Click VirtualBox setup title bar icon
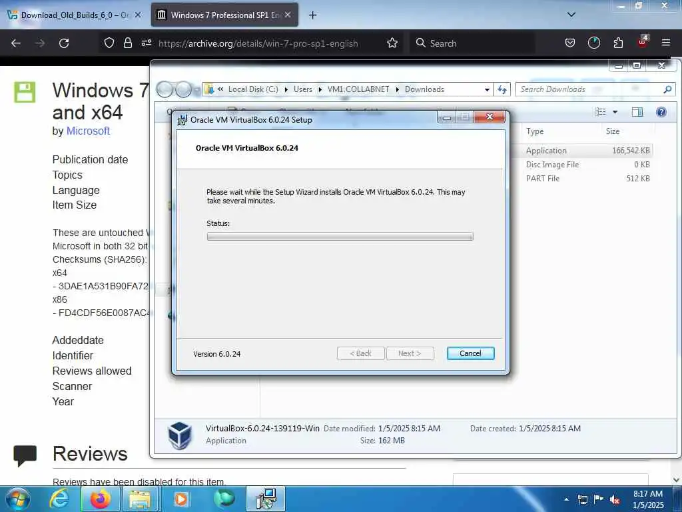 tap(182, 120)
